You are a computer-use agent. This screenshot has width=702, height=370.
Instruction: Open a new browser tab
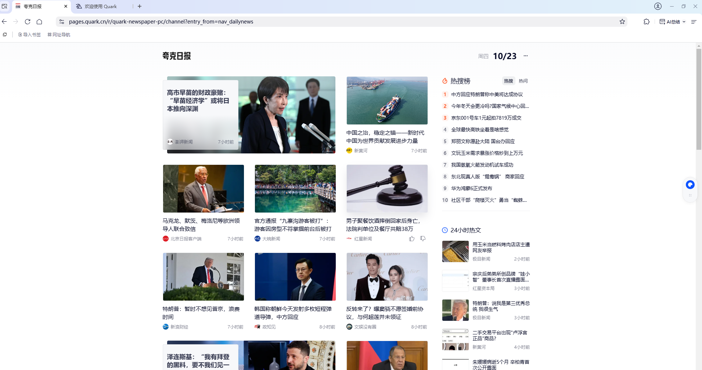140,6
